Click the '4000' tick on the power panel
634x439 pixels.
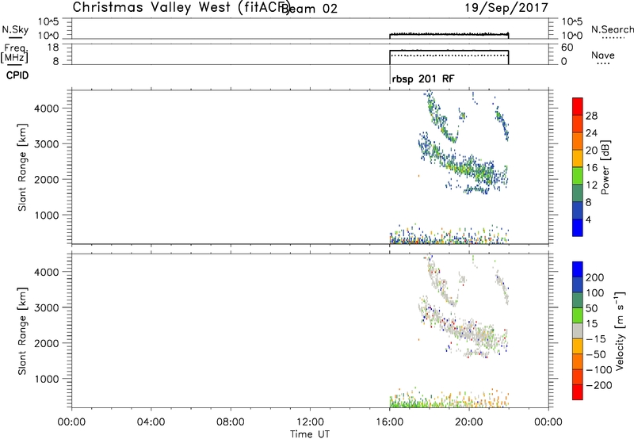(47, 109)
